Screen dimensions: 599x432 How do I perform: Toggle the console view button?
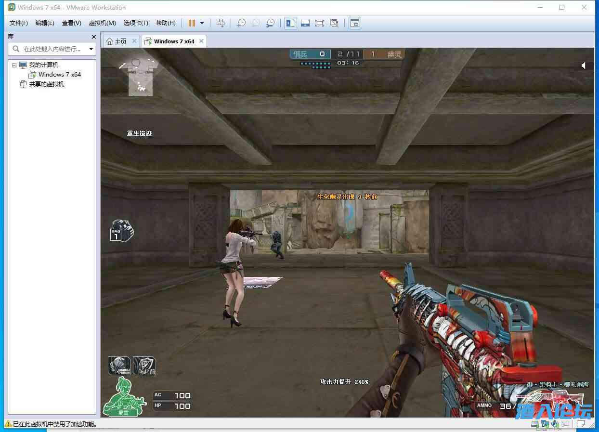[x=355, y=23]
